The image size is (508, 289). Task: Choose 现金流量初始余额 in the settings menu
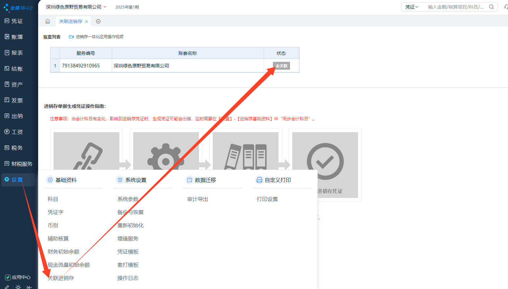69,265
